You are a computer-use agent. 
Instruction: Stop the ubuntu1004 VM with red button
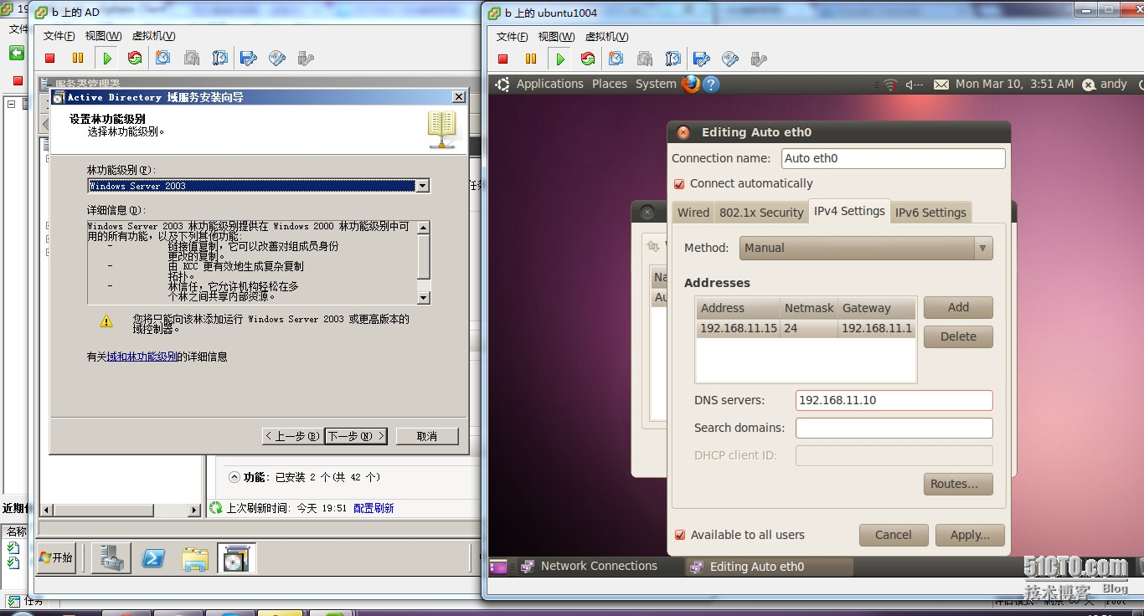[x=503, y=59]
